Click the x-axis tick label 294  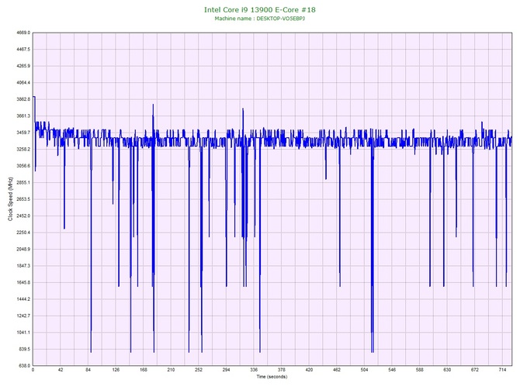click(x=226, y=370)
